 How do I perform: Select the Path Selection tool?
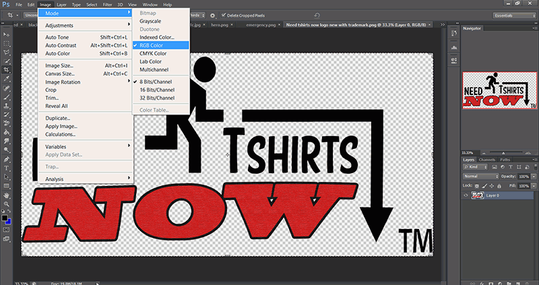[7, 177]
